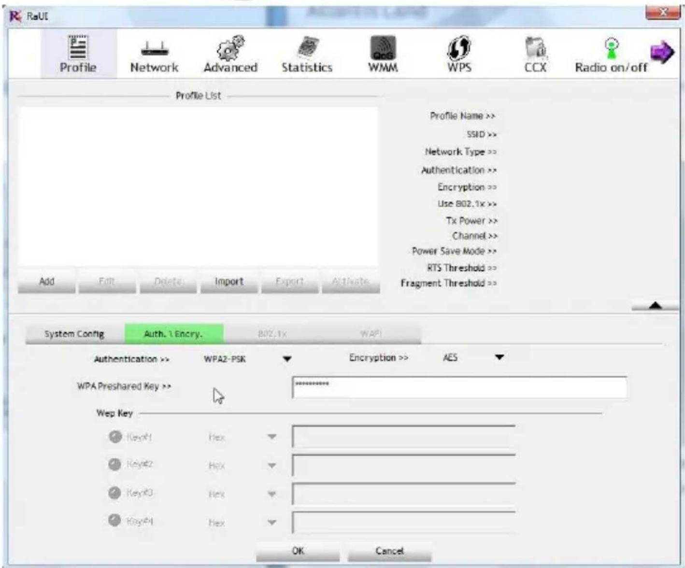Show the Statistics page icon
Image resolution: width=685 pixels, height=568 pixels.
coord(307,48)
